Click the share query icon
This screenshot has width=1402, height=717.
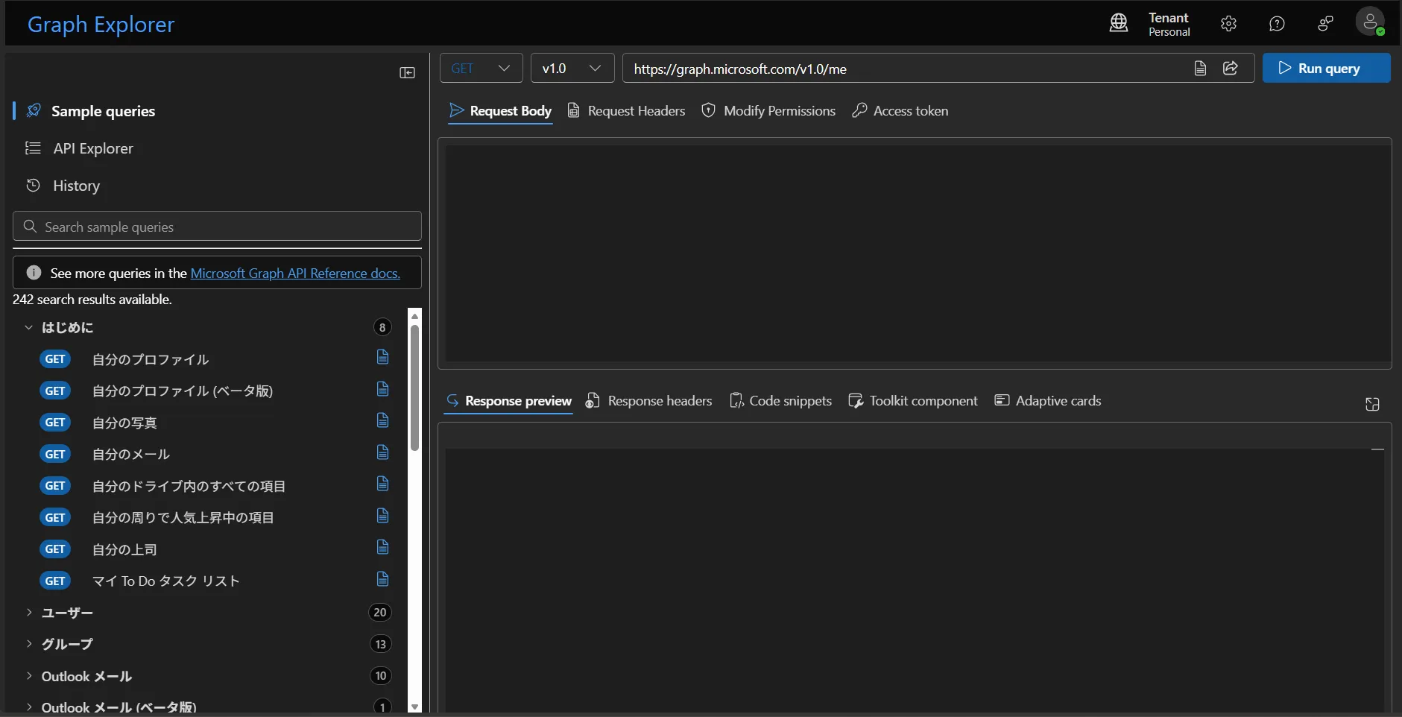click(x=1231, y=68)
